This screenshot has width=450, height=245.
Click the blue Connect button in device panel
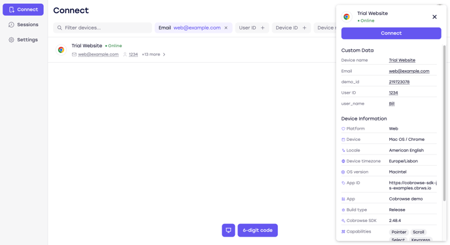391,33
